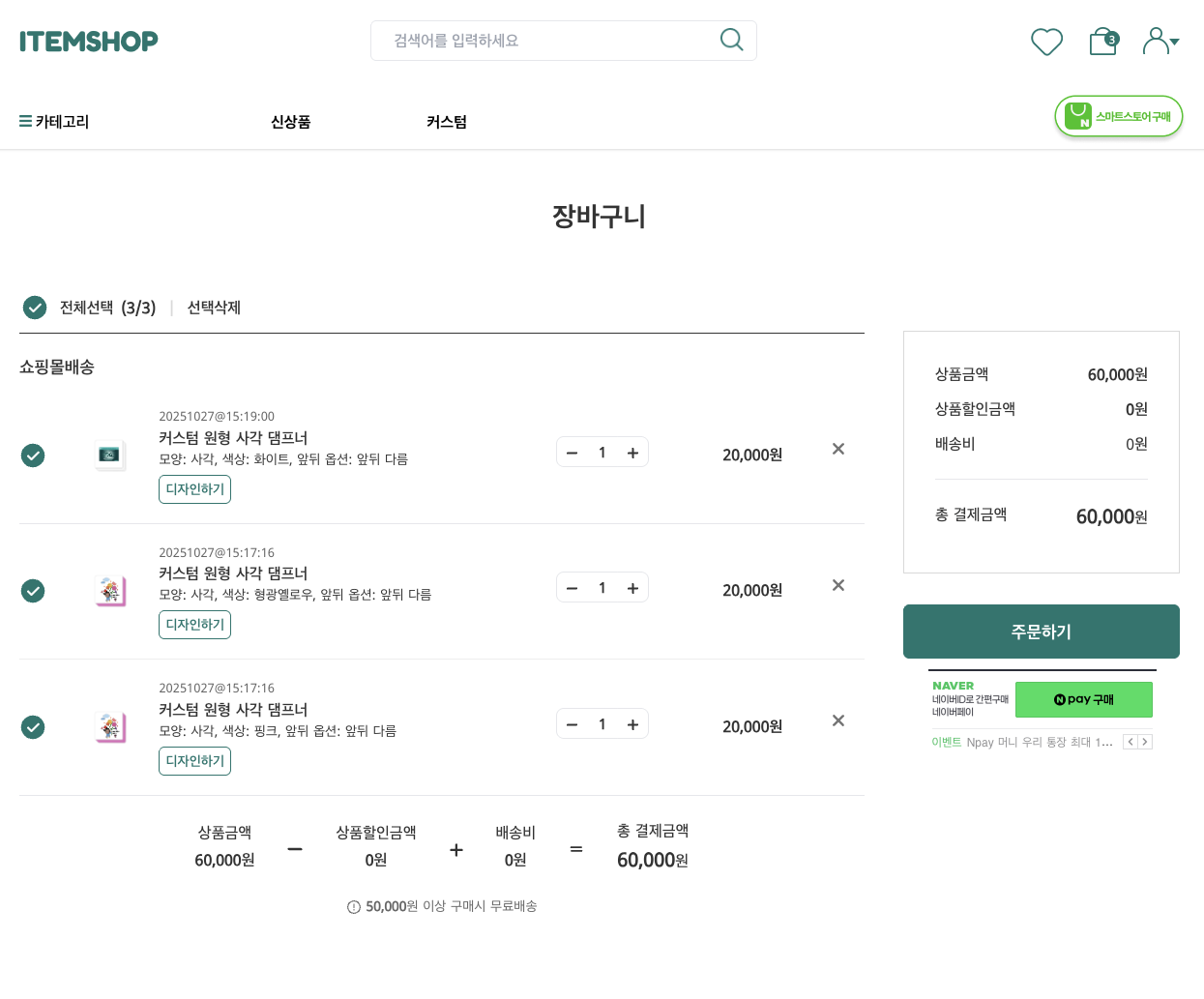Increase quantity of the 핑크 damper
Image resolution: width=1204 pixels, height=999 pixels.
pos(632,724)
